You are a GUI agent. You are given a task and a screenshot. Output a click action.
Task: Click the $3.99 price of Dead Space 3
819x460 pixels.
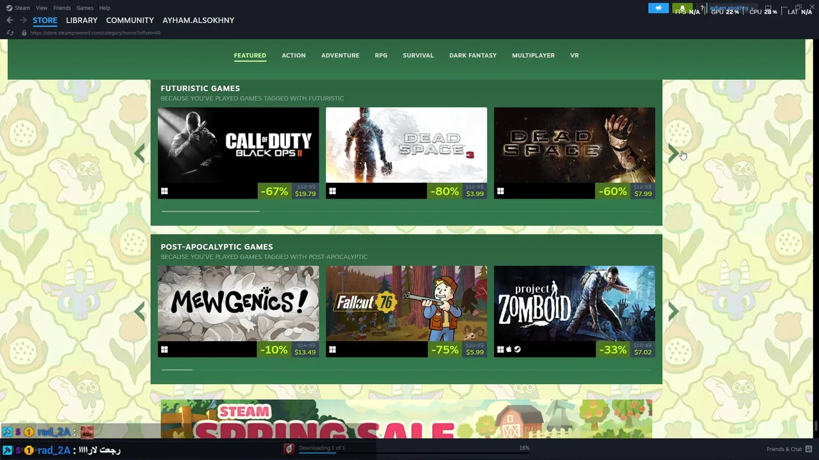(x=475, y=194)
